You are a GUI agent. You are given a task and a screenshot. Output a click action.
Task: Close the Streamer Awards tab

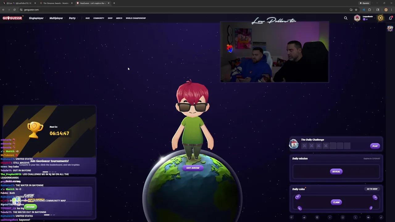coord(72,3)
